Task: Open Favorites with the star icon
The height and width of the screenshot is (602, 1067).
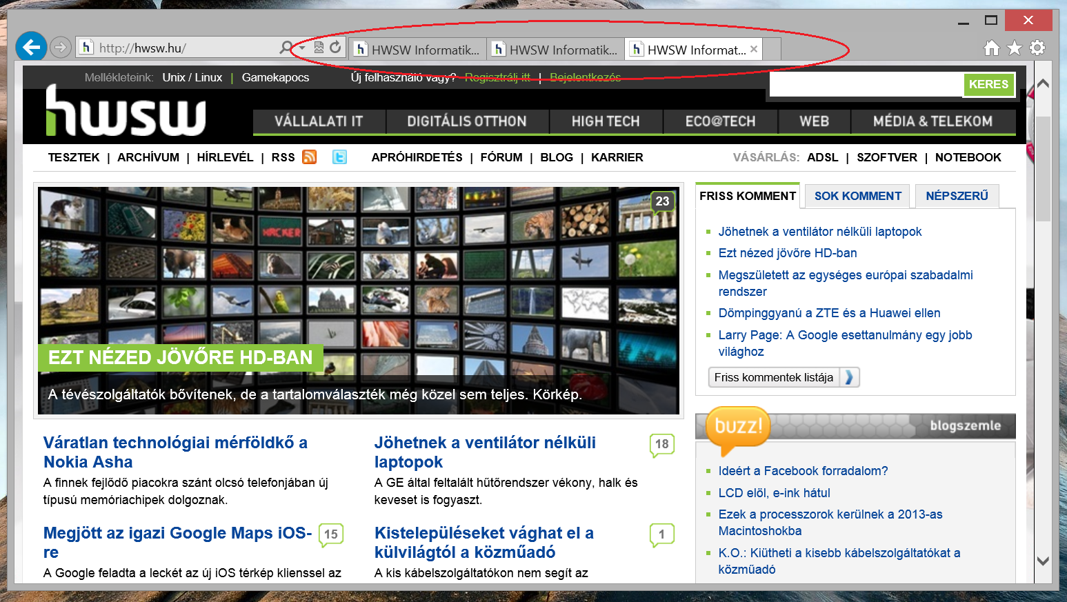Action: [x=1015, y=48]
